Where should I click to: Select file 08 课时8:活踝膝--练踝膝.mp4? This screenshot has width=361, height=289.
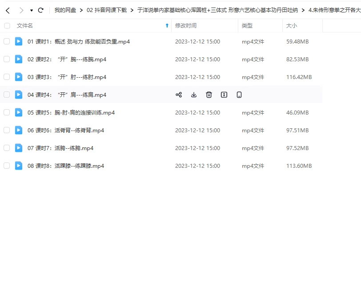click(66, 166)
